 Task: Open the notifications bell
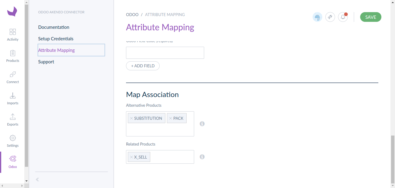pos(343,17)
